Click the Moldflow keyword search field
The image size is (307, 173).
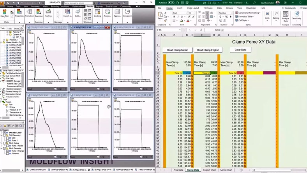tap(78, 3)
